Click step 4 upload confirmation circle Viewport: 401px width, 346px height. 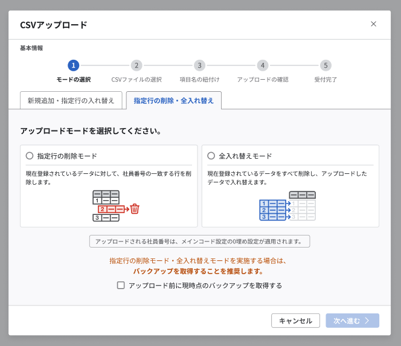pyautogui.click(x=262, y=65)
